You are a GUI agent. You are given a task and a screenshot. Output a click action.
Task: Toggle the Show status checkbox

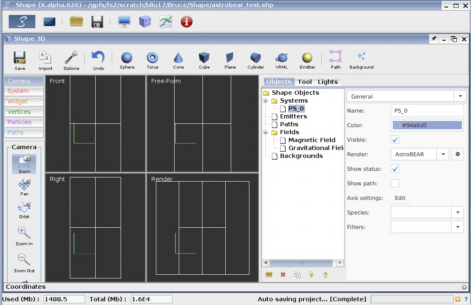click(395, 169)
